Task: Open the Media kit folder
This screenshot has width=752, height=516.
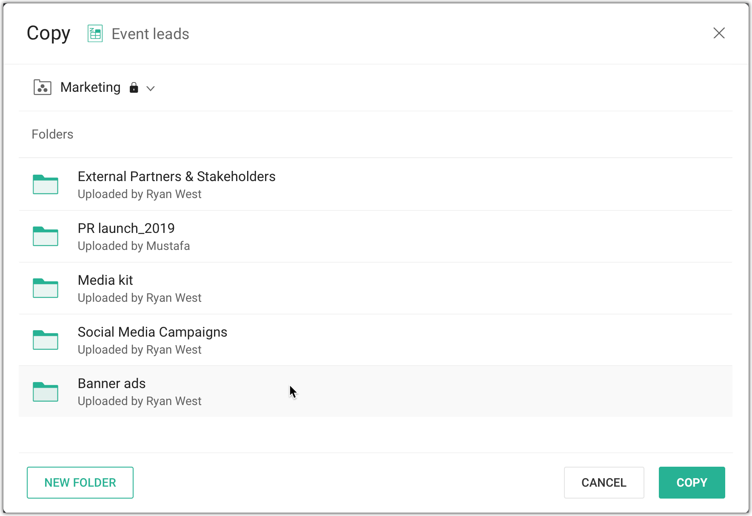Action: tap(105, 281)
